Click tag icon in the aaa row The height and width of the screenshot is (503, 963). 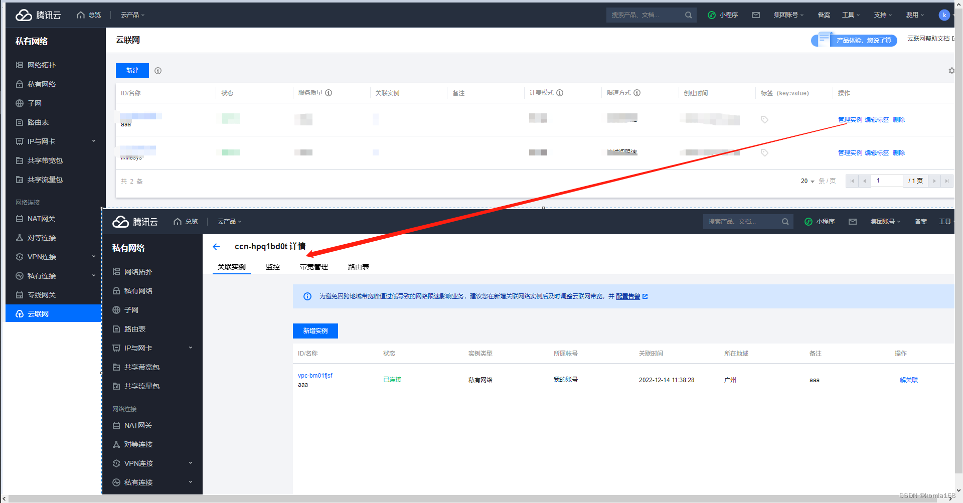[x=764, y=119]
